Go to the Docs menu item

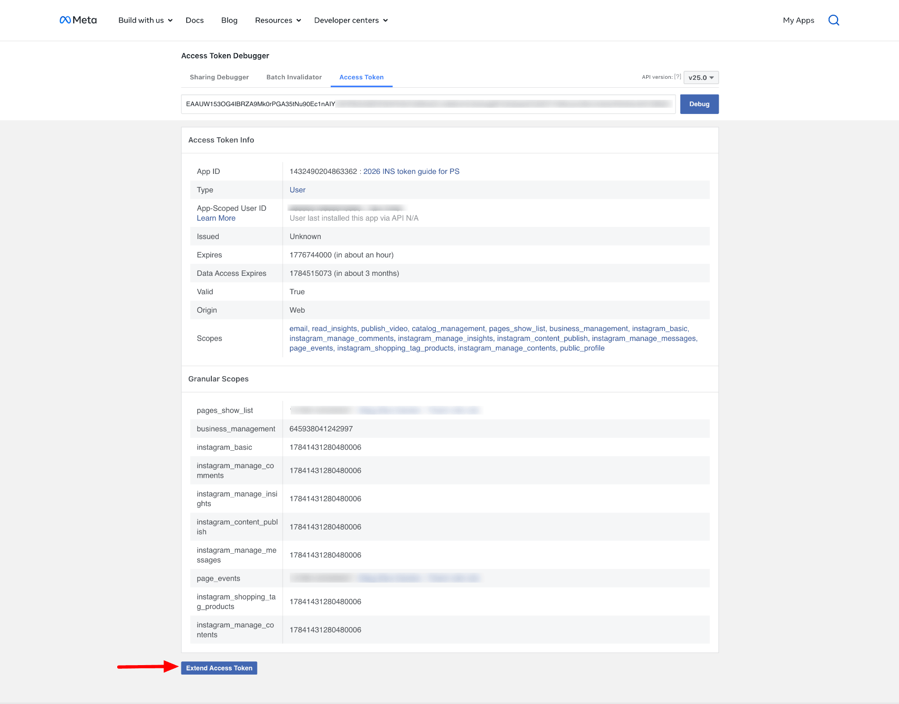click(x=195, y=20)
